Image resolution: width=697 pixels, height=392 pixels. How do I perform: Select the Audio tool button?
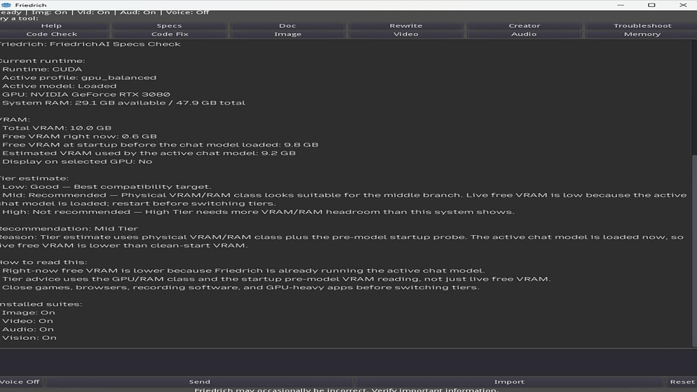pyautogui.click(x=524, y=34)
